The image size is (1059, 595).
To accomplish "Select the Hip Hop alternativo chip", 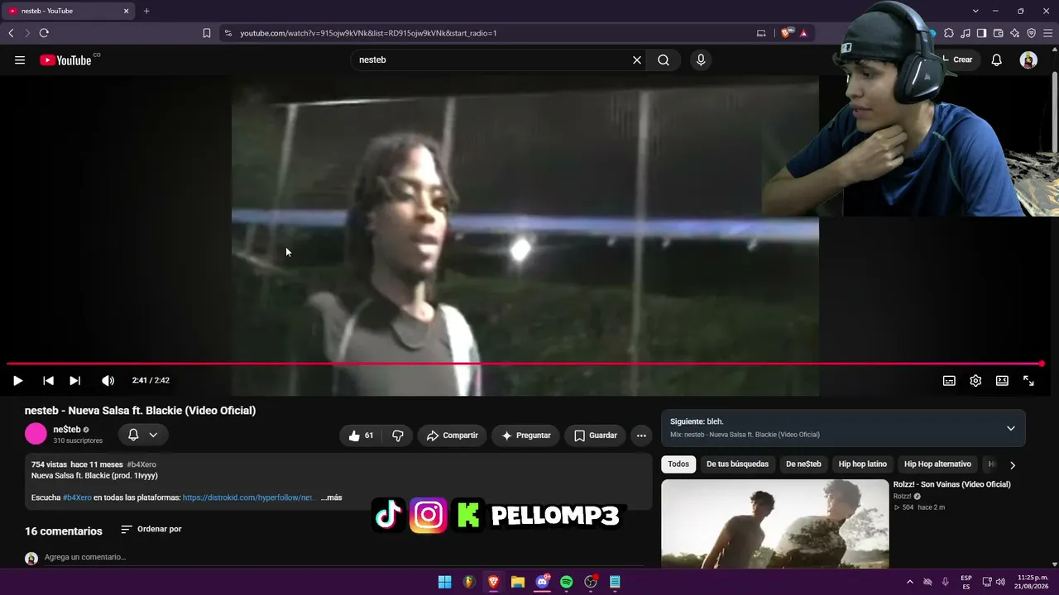I will pos(937,464).
